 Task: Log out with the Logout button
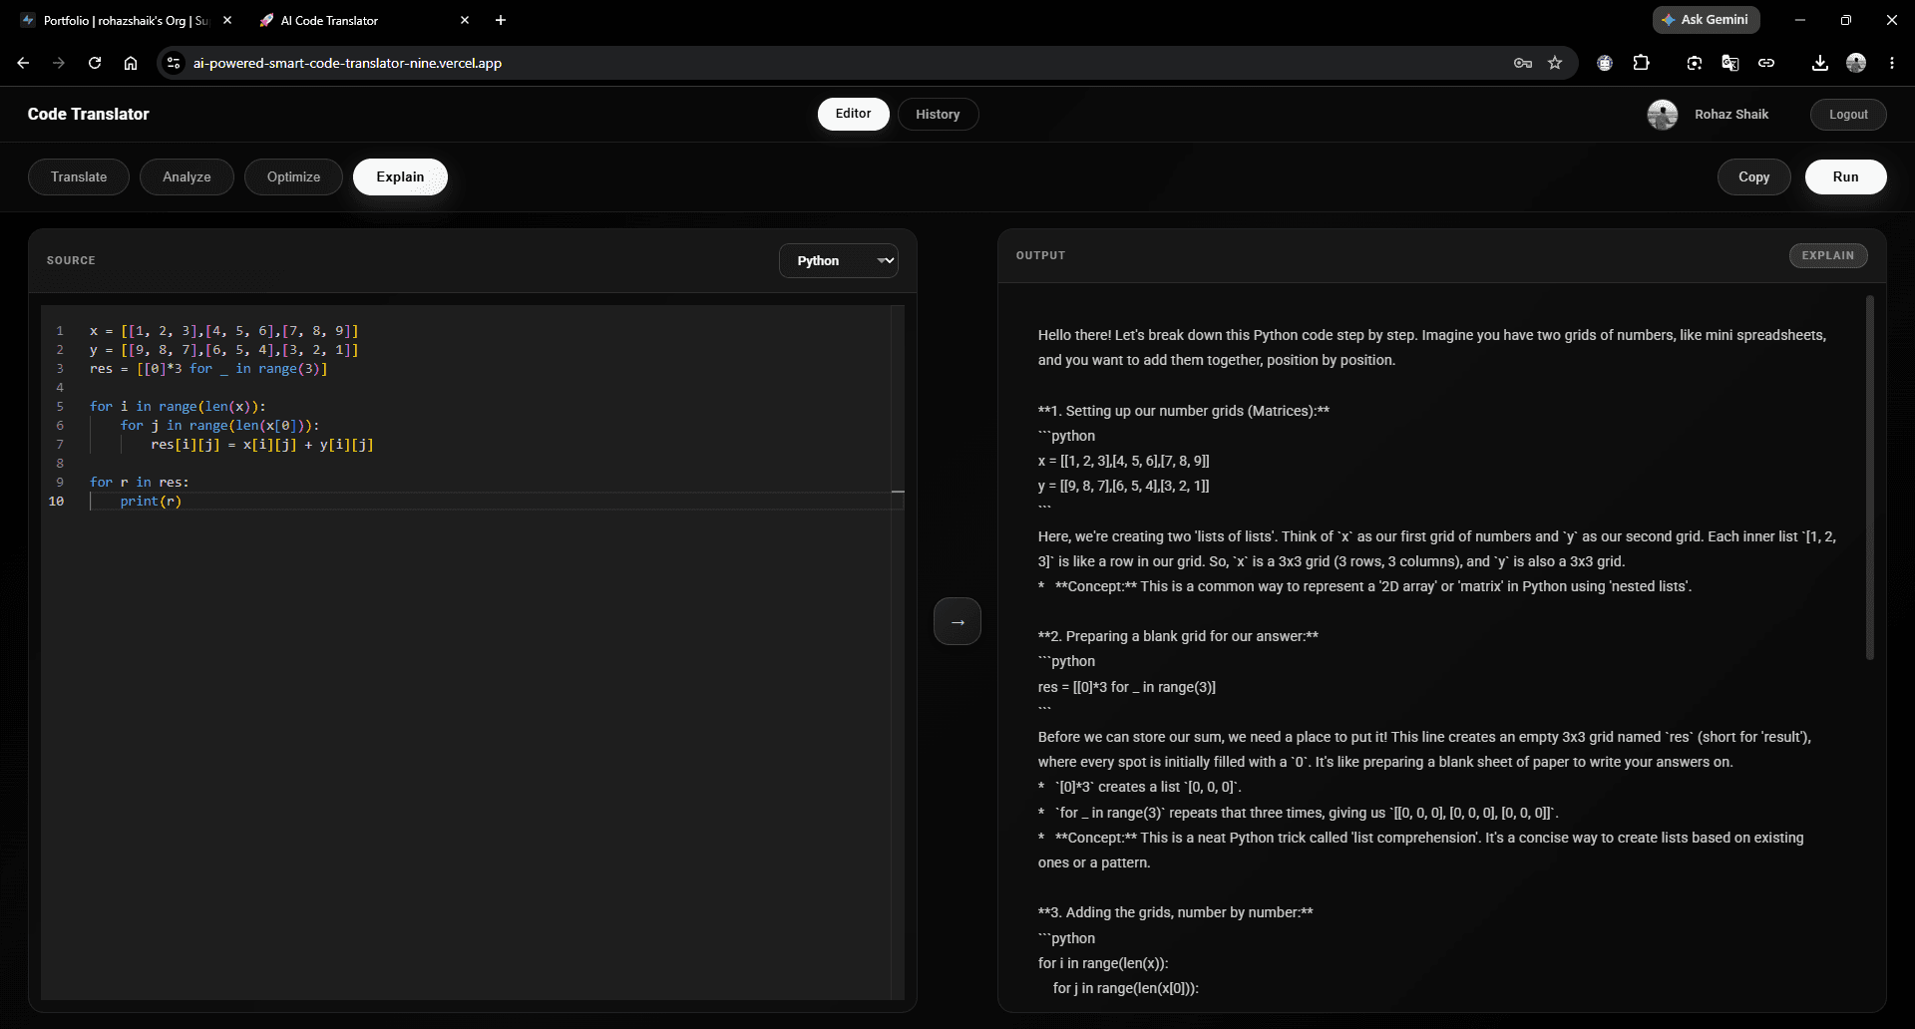tap(1848, 114)
